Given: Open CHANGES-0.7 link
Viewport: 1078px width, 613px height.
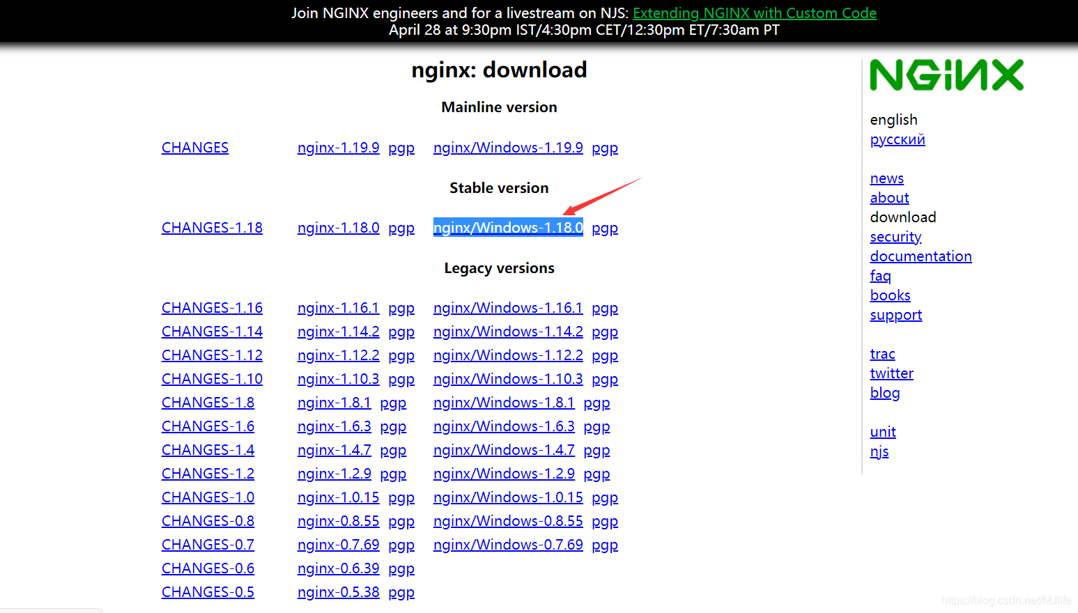Looking at the screenshot, I should click(x=208, y=545).
